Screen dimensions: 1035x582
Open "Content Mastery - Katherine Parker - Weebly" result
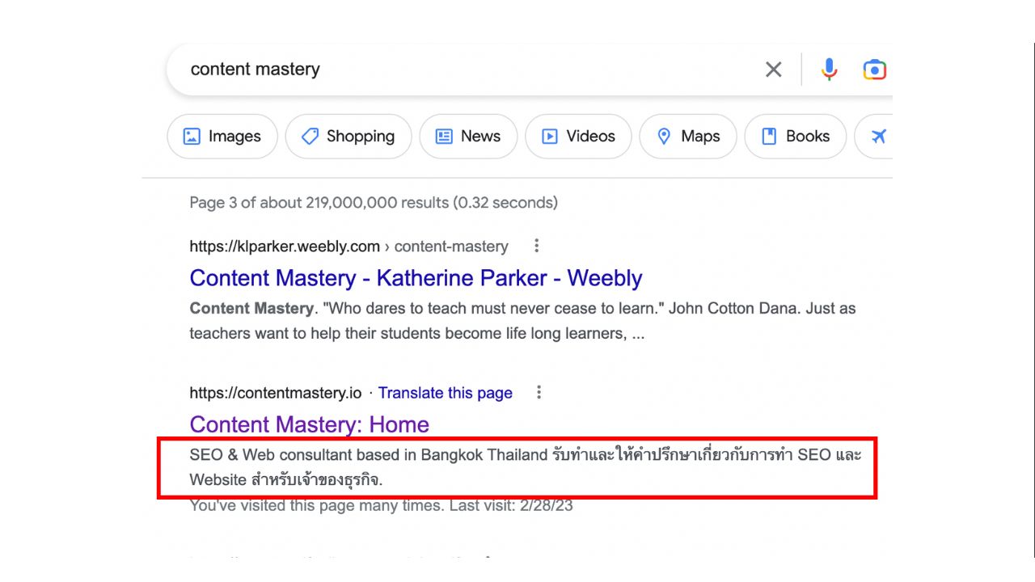click(x=416, y=278)
